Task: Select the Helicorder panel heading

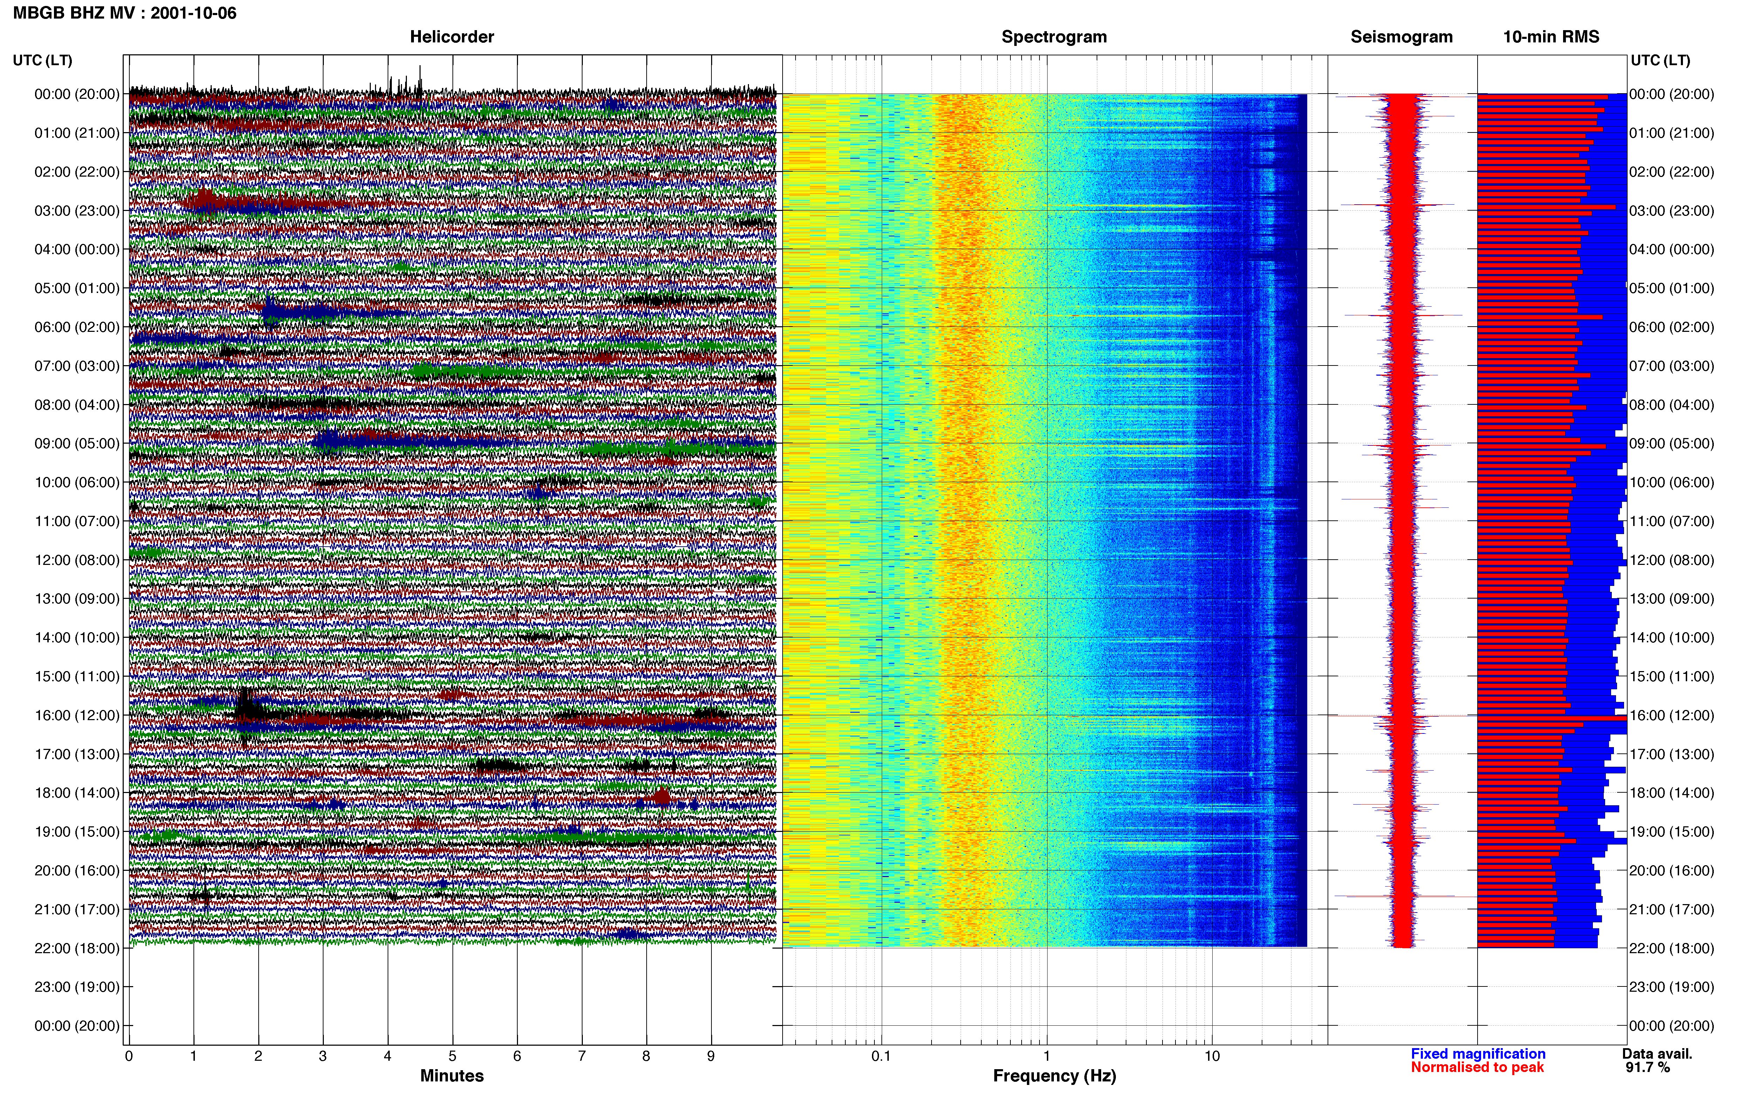Action: pos(452,37)
